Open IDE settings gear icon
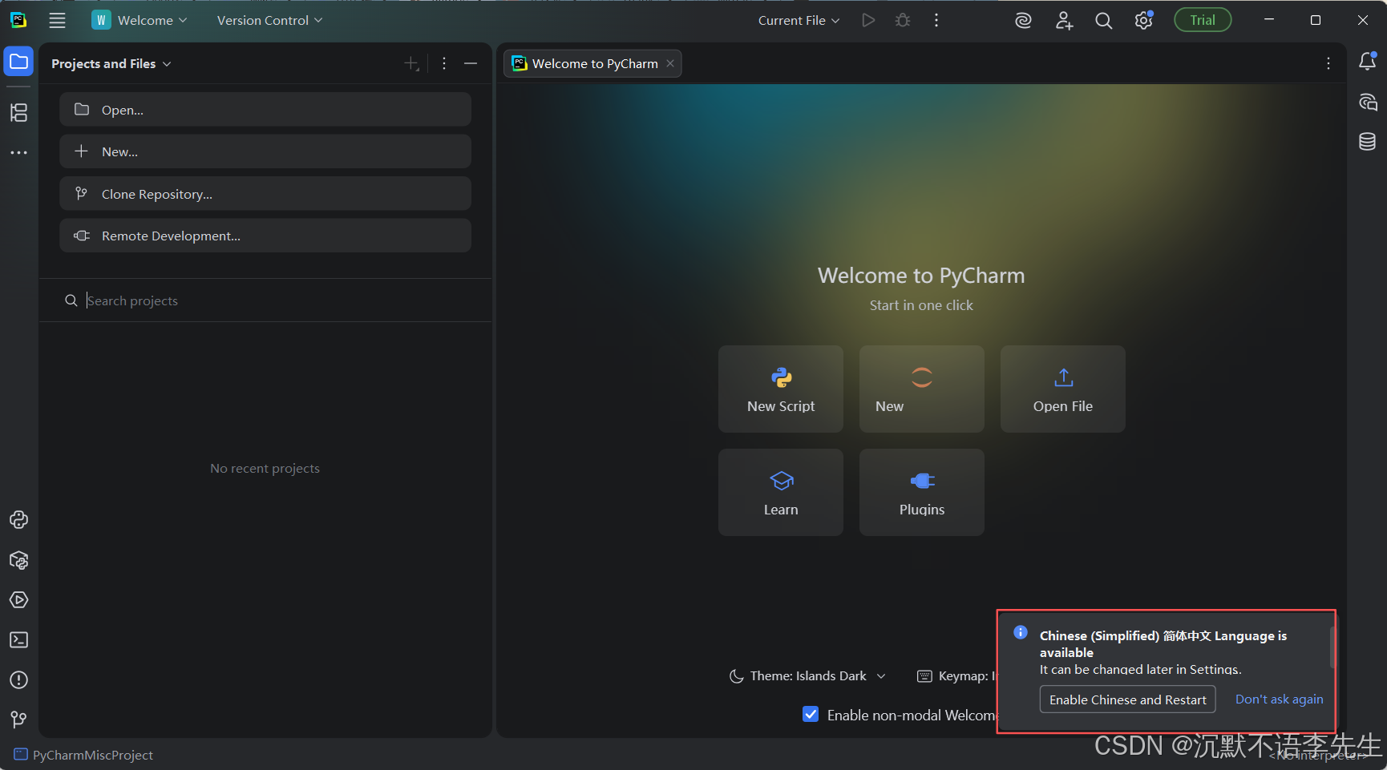The image size is (1387, 770). pos(1144,21)
